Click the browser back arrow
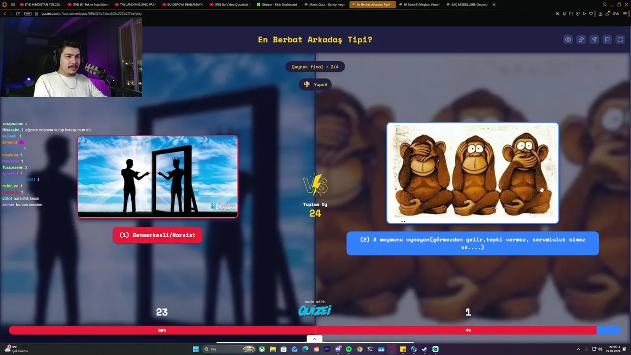 (4, 13)
